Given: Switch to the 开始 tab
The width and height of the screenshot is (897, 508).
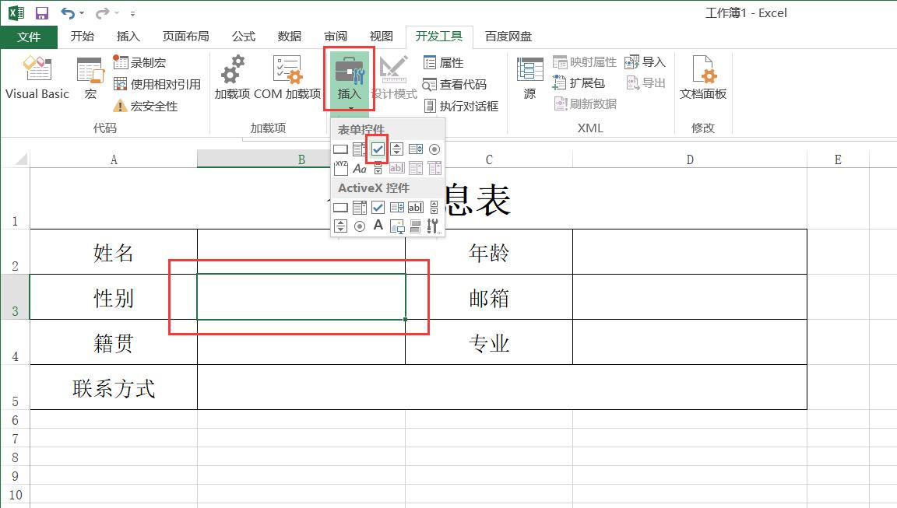Looking at the screenshot, I should (x=82, y=37).
